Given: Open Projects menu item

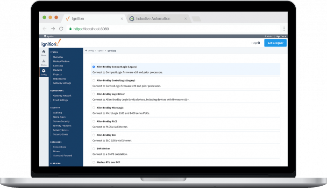Looking at the screenshot, I should pyautogui.click(x=57, y=74).
